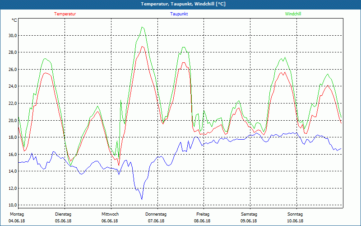The height and width of the screenshot is (226, 361).
Task: Click the date 08.06.18
Action: coord(202,221)
